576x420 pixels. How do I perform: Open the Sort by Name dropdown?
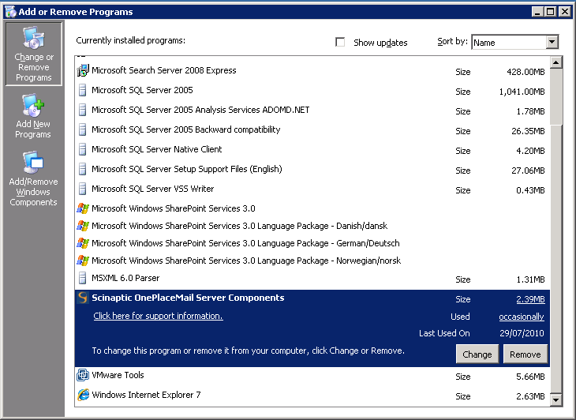click(x=552, y=42)
